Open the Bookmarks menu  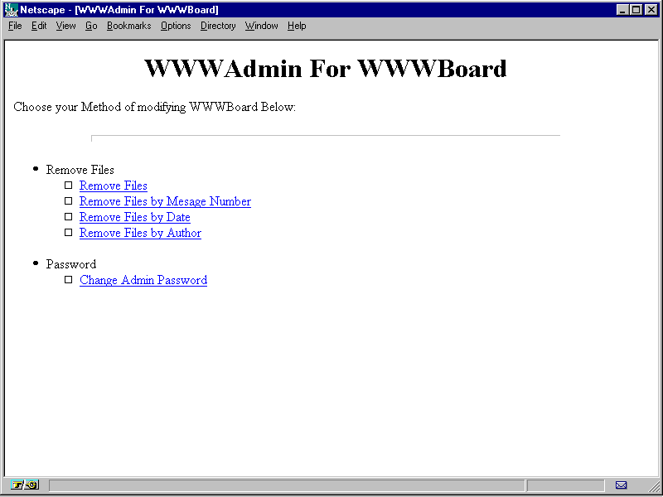click(128, 26)
